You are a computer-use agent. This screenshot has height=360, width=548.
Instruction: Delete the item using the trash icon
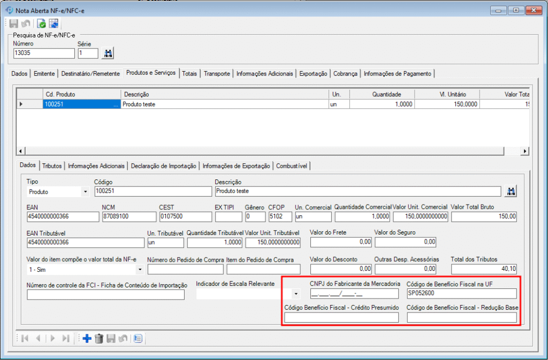(x=98, y=338)
